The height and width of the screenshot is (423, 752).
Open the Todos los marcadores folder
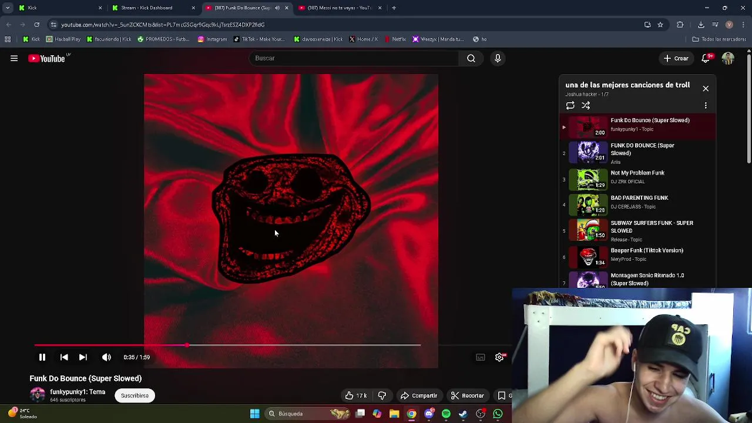coord(719,39)
